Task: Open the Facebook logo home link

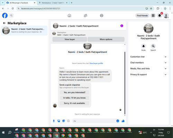Action: click(5, 16)
